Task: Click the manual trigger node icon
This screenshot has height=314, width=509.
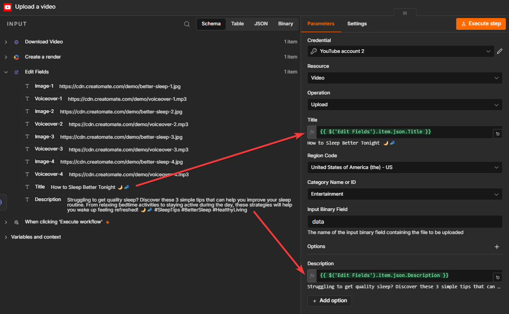Action: click(16, 222)
